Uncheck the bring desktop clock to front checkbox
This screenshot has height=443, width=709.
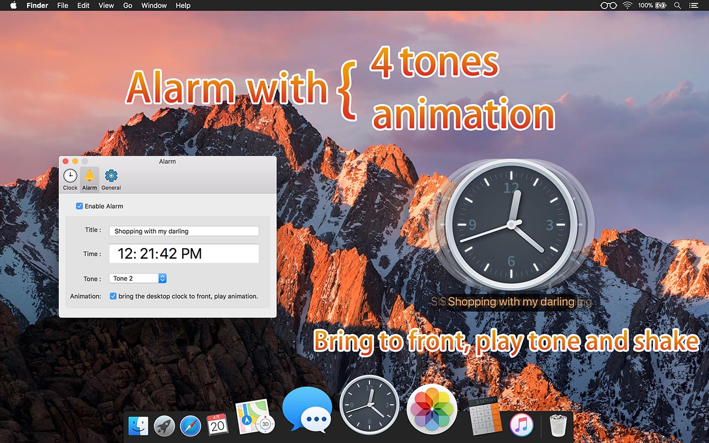[113, 296]
